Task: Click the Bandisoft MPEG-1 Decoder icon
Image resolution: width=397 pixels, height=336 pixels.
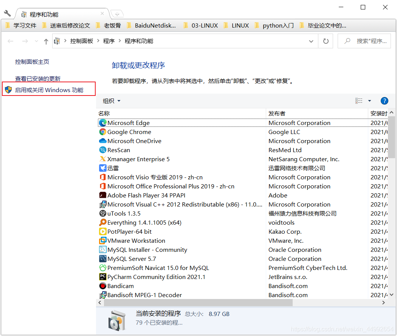Action: click(x=102, y=295)
